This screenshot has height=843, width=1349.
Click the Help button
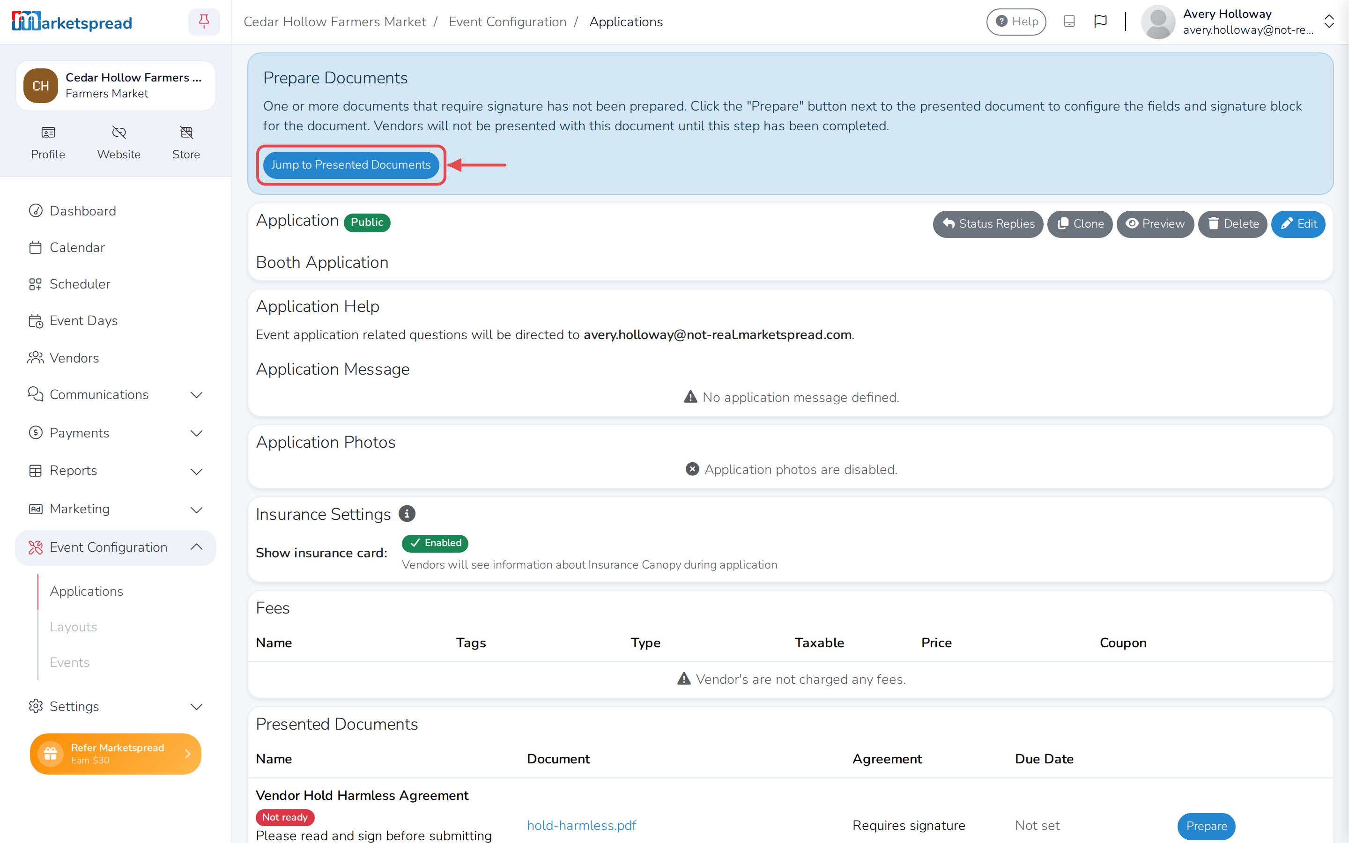pyautogui.click(x=1015, y=22)
